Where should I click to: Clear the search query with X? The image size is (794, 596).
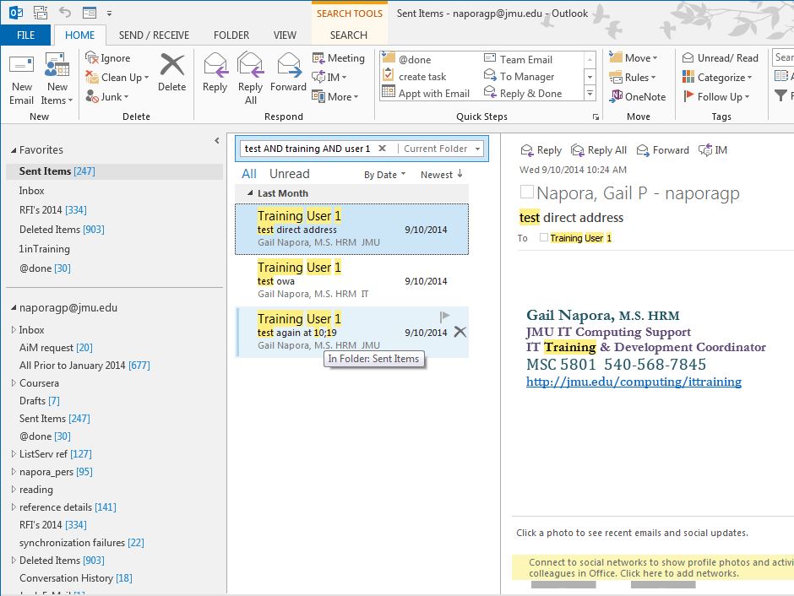(x=383, y=149)
